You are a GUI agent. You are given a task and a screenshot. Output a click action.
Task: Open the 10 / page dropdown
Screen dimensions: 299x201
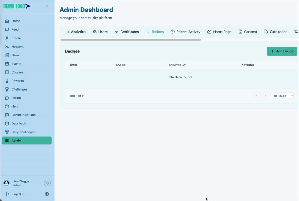pyautogui.click(x=282, y=96)
